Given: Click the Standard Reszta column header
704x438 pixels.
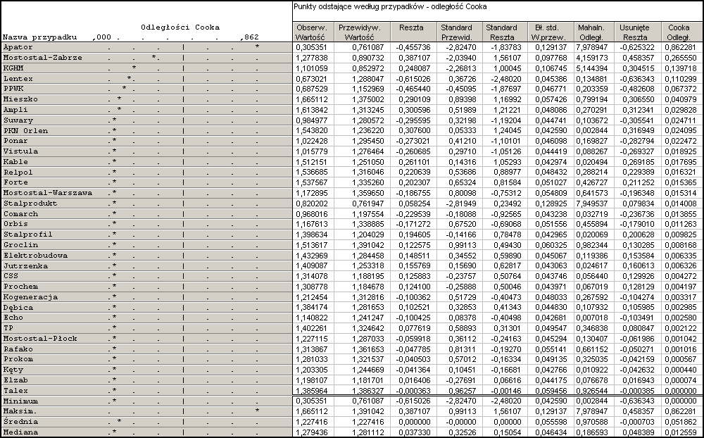Looking at the screenshot, I should coord(505,32).
